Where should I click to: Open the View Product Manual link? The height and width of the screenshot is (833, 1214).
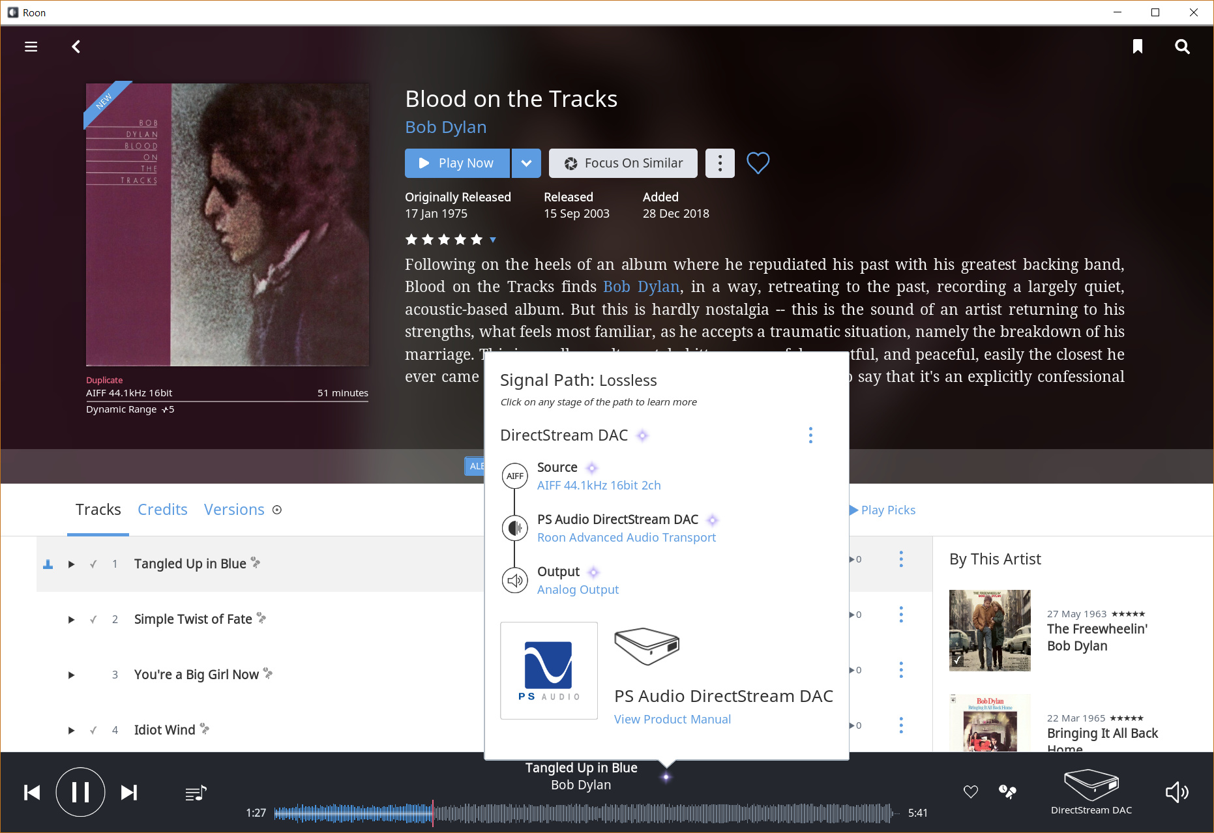coord(672,720)
